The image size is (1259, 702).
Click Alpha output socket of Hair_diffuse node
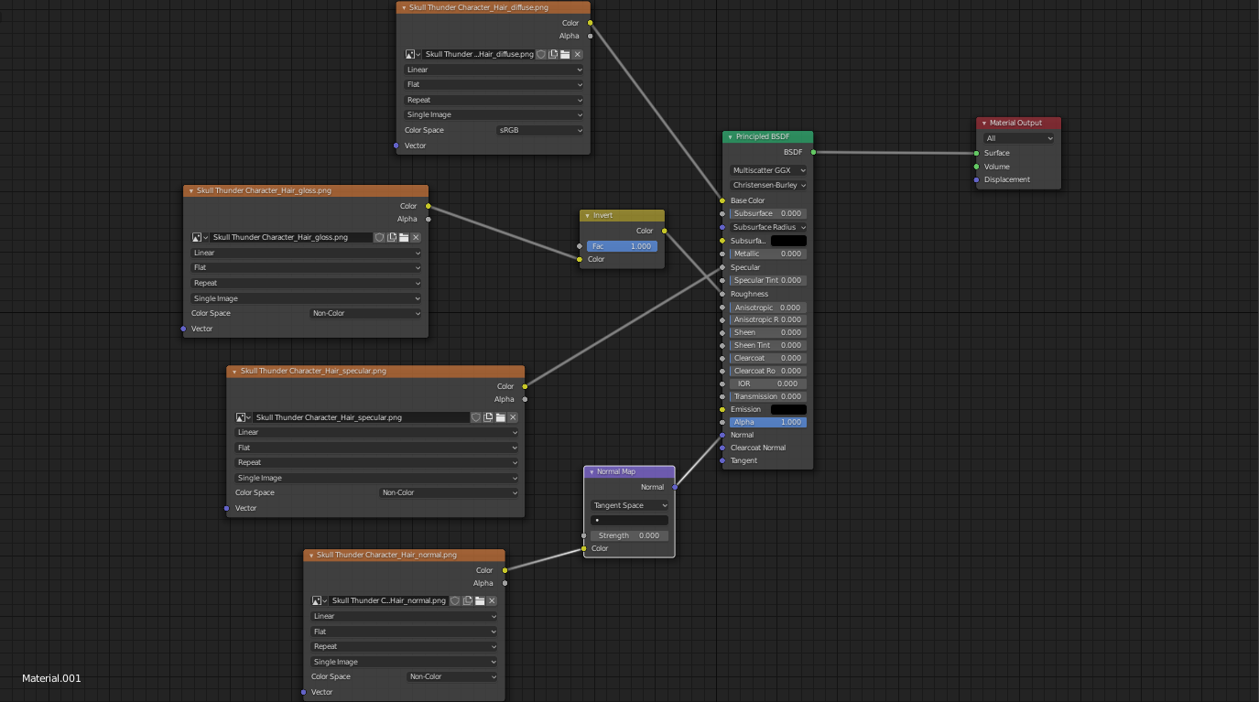pyautogui.click(x=590, y=36)
